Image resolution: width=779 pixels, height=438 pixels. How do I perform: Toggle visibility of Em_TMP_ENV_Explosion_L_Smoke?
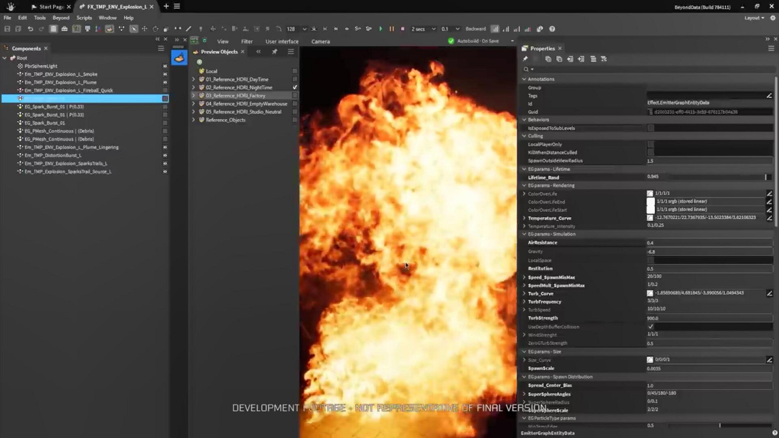click(165, 74)
